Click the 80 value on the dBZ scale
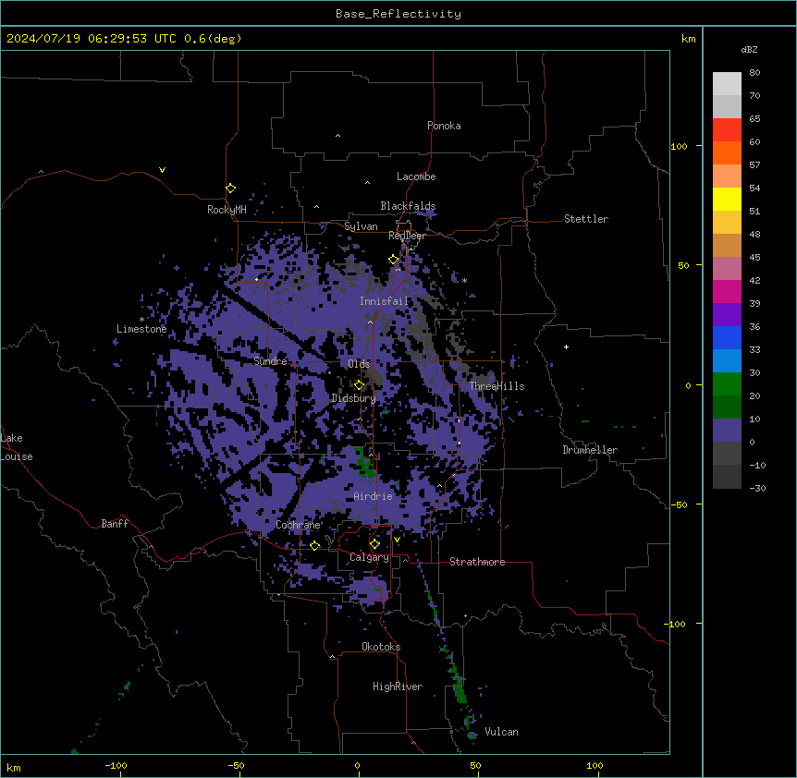 click(x=754, y=73)
